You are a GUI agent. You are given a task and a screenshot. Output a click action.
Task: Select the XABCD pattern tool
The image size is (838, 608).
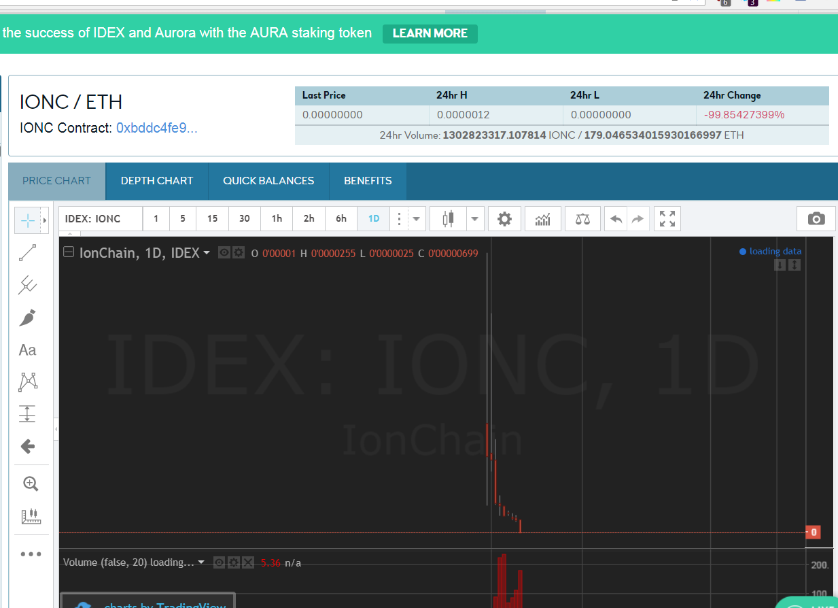point(28,382)
